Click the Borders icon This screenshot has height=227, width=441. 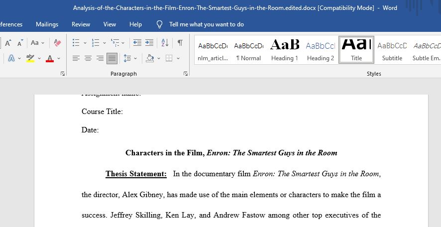tap(169, 58)
